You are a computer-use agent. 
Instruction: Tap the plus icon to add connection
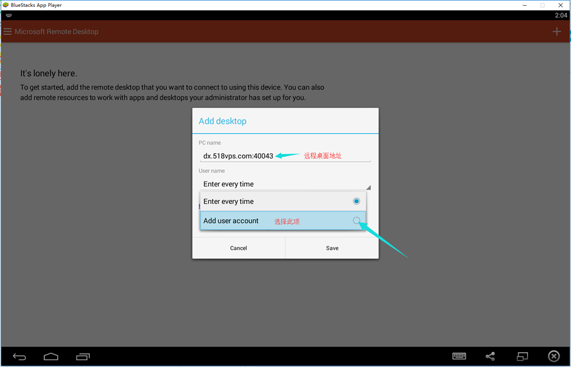(557, 31)
